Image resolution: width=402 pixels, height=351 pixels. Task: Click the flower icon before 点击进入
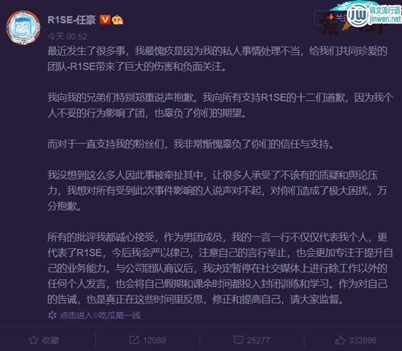52,315
